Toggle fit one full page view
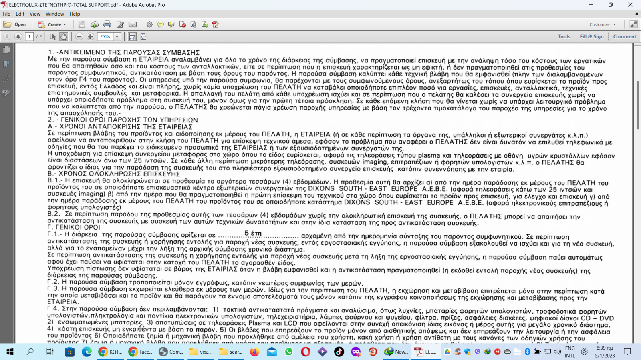Viewport: 641px width, 360px height. point(143,37)
